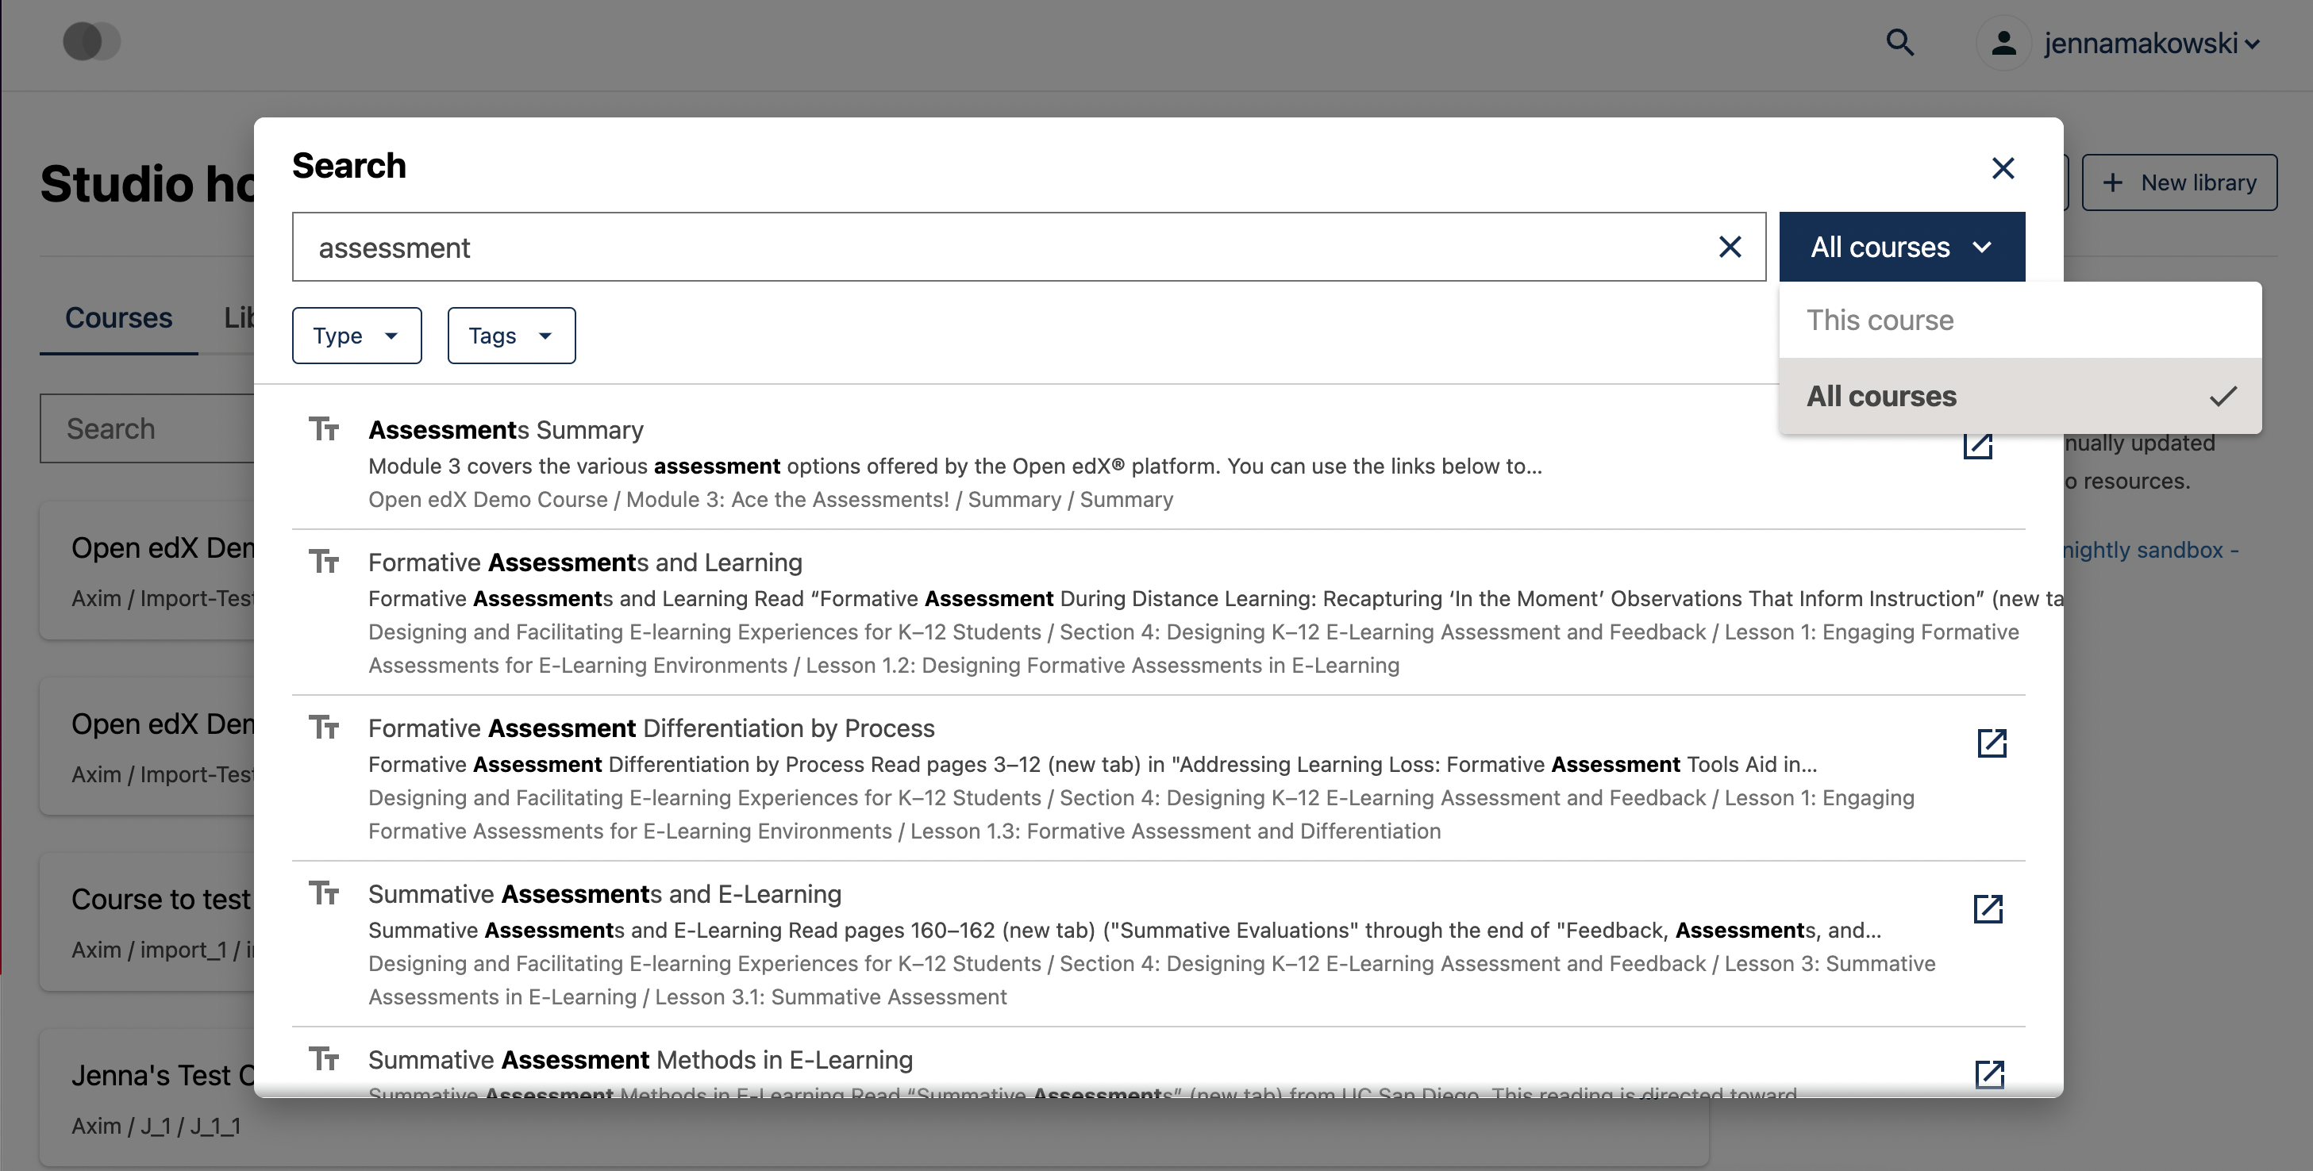The image size is (2313, 1171).
Task: Clear the assessment search text
Action: (x=1730, y=247)
